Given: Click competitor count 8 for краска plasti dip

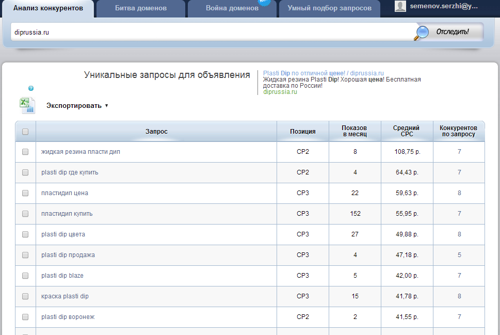Looking at the screenshot, I should point(459,296).
